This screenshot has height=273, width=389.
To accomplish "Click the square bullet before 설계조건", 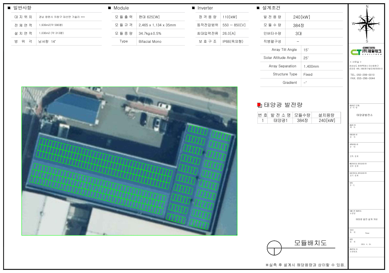I will pos(258,8).
